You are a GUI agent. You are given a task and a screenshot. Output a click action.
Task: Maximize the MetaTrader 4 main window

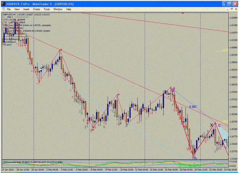coord(230,4)
